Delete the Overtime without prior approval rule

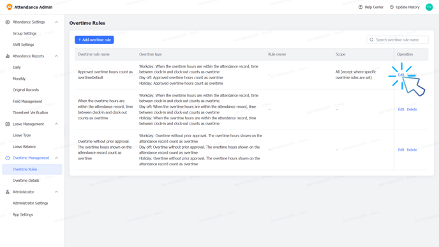412,150
